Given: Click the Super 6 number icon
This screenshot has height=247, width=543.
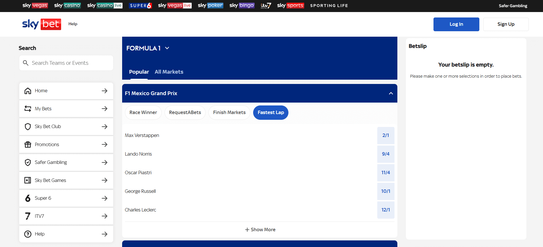Looking at the screenshot, I should [x=28, y=198].
